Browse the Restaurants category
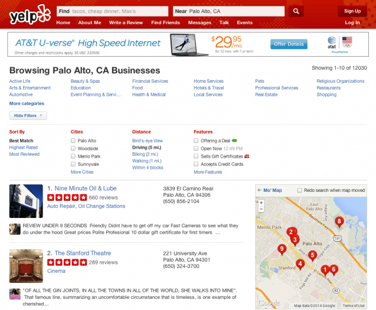The height and width of the screenshot is (310, 376). pos(329,88)
